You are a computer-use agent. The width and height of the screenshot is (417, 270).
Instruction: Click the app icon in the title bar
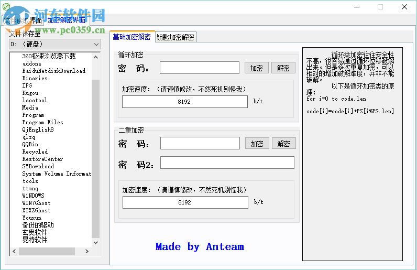pos(6,6)
